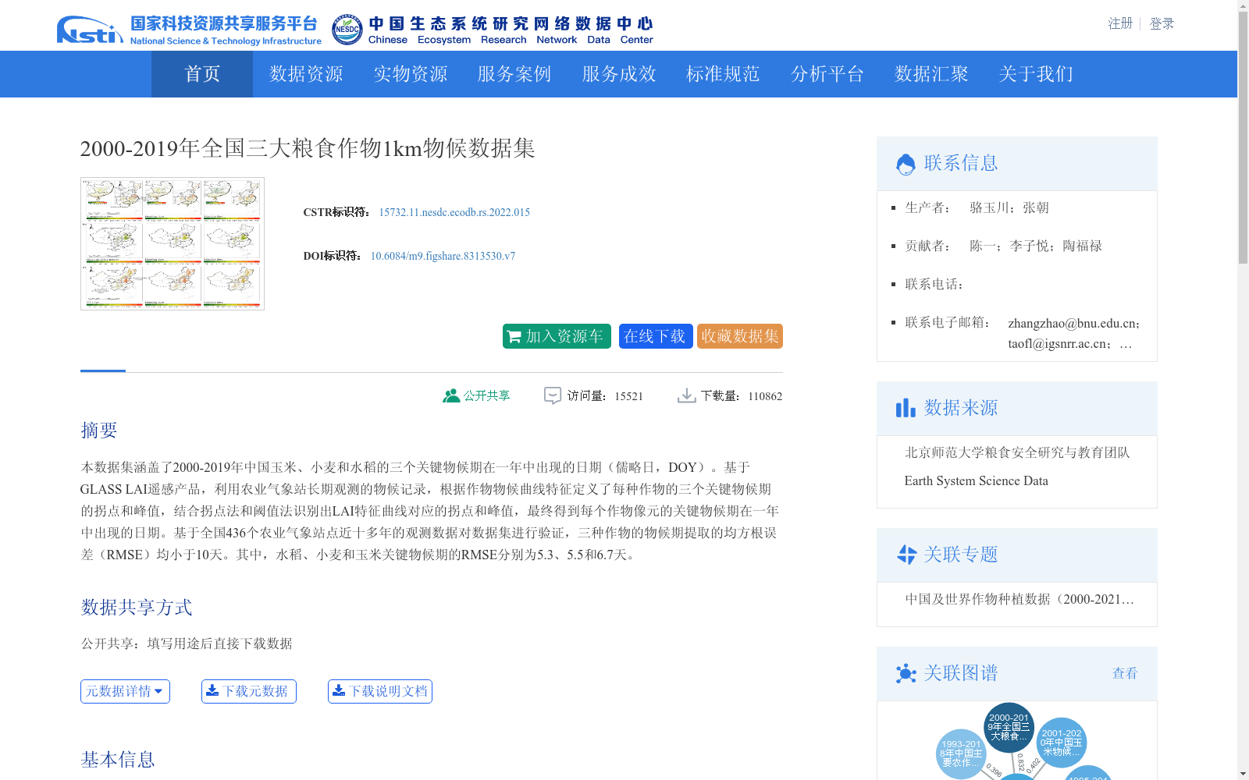The width and height of the screenshot is (1249, 780).
Task: Click the 摘要 section heading
Action: pos(99,431)
